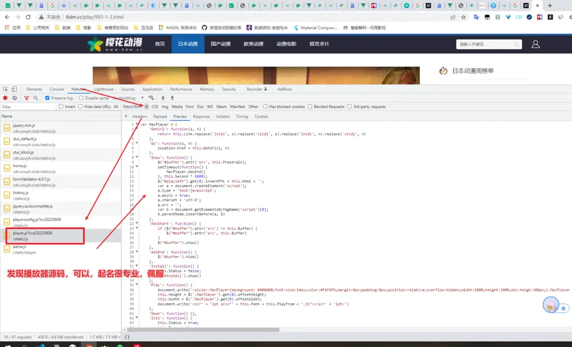Open share icon in address bar
This screenshot has width=572, height=347.
coord(453,17)
